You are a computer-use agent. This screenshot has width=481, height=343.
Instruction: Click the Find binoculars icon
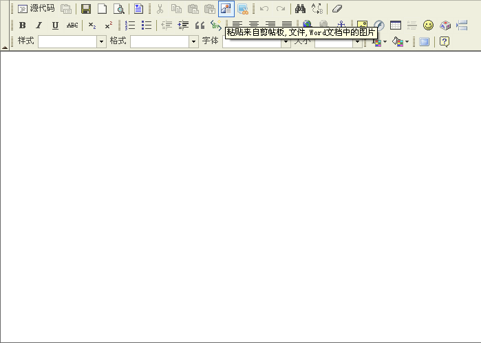point(300,9)
